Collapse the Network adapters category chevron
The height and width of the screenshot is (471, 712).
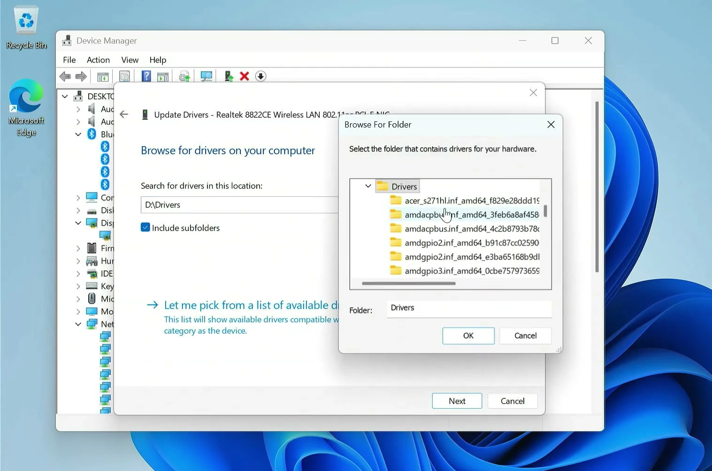pyautogui.click(x=78, y=324)
